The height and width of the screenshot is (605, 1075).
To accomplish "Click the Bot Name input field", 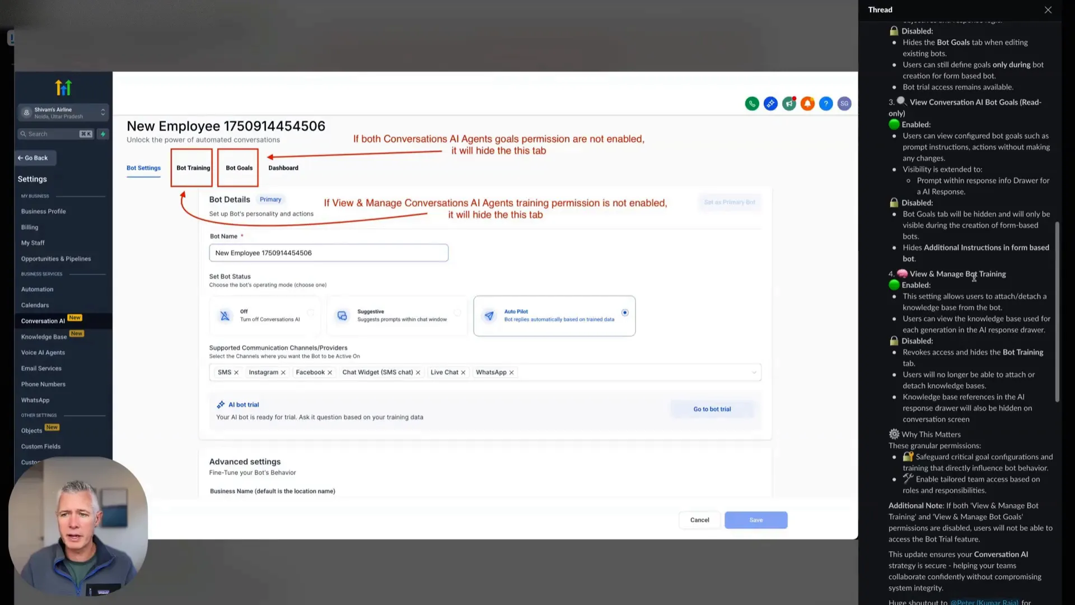I will coord(328,253).
